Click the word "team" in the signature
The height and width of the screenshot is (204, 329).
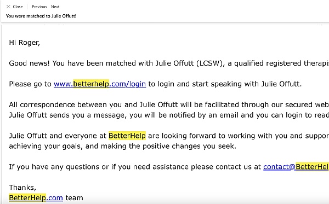[74, 198]
